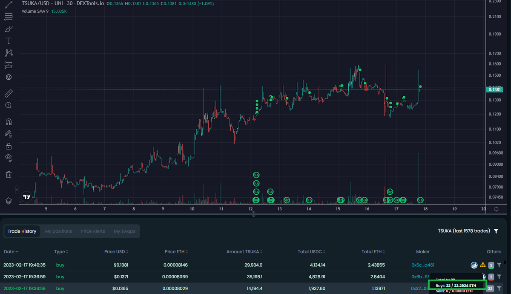Open the object tree layers icon
Image resolution: width=511 pixels, height=294 pixels.
tap(9, 201)
